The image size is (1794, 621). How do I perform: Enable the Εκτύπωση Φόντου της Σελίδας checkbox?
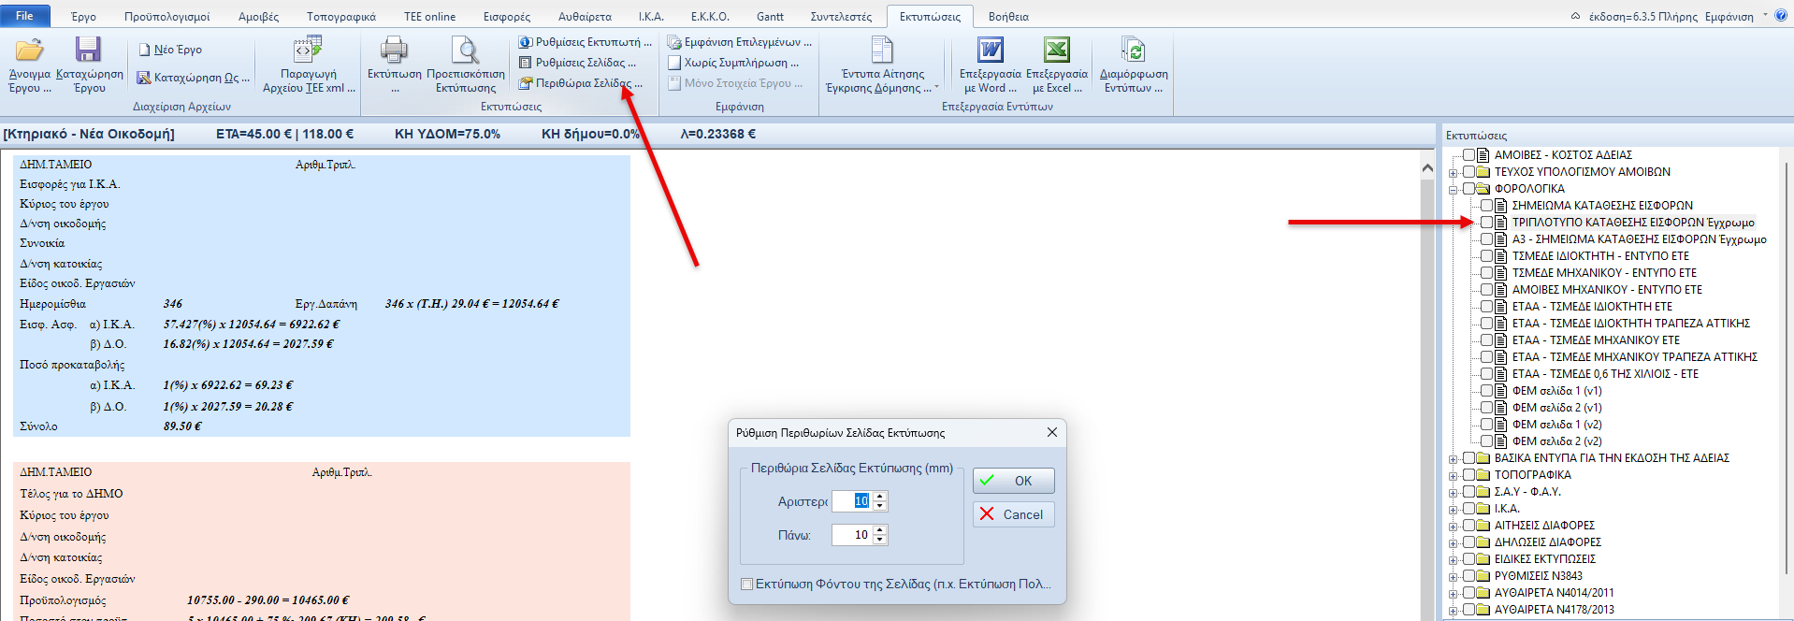click(746, 585)
